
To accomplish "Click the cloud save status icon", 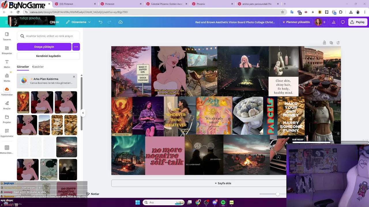I will [x=121, y=22].
